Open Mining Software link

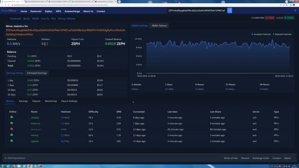(x=66, y=19)
